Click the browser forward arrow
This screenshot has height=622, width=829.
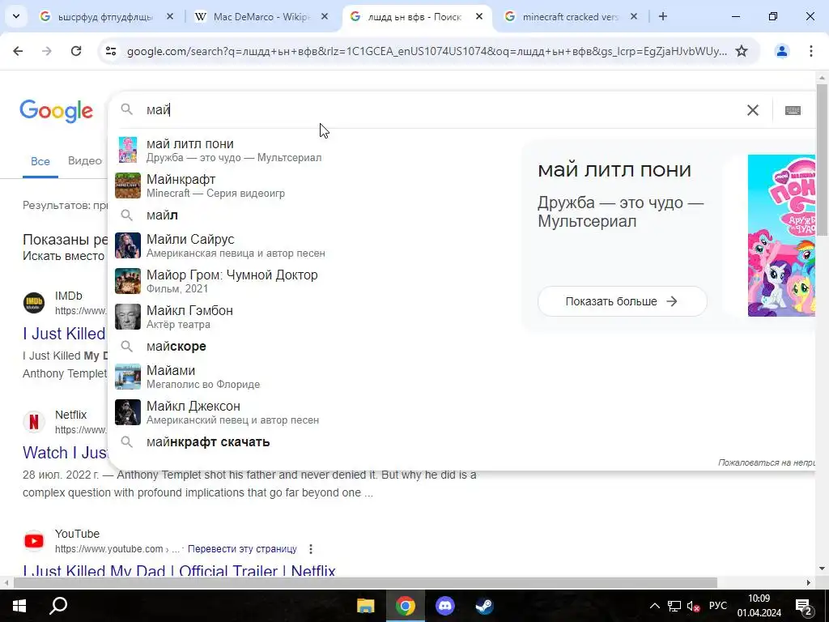[x=47, y=51]
